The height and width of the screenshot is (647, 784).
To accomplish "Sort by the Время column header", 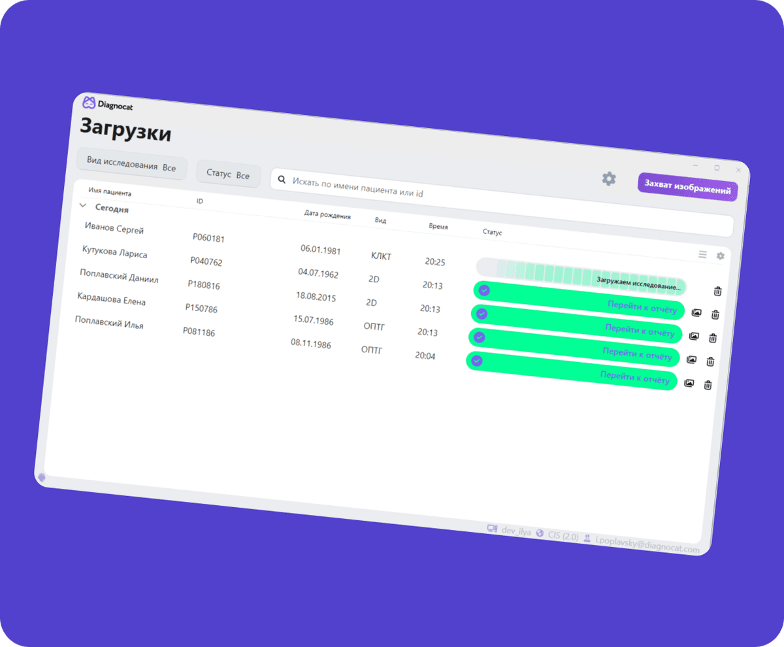I will 438,226.
